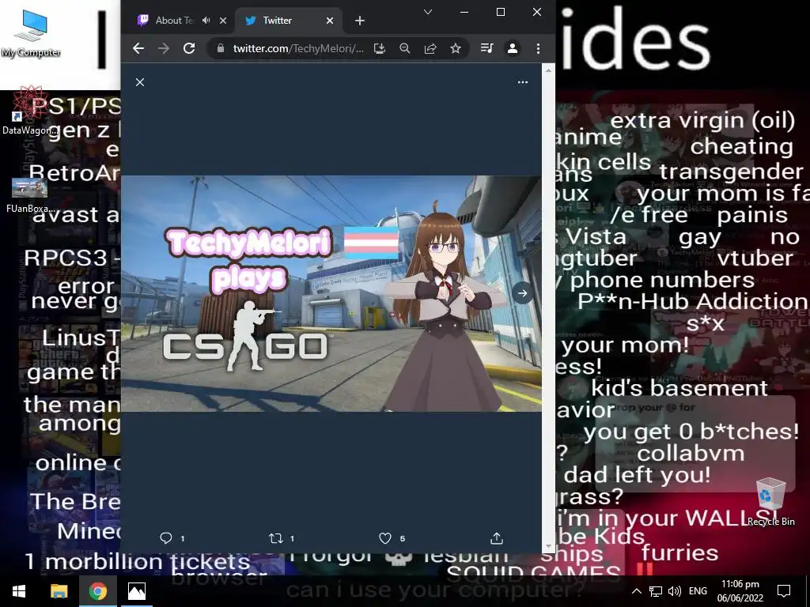Open the zoom magnifier in address bar
810x607 pixels.
click(405, 48)
